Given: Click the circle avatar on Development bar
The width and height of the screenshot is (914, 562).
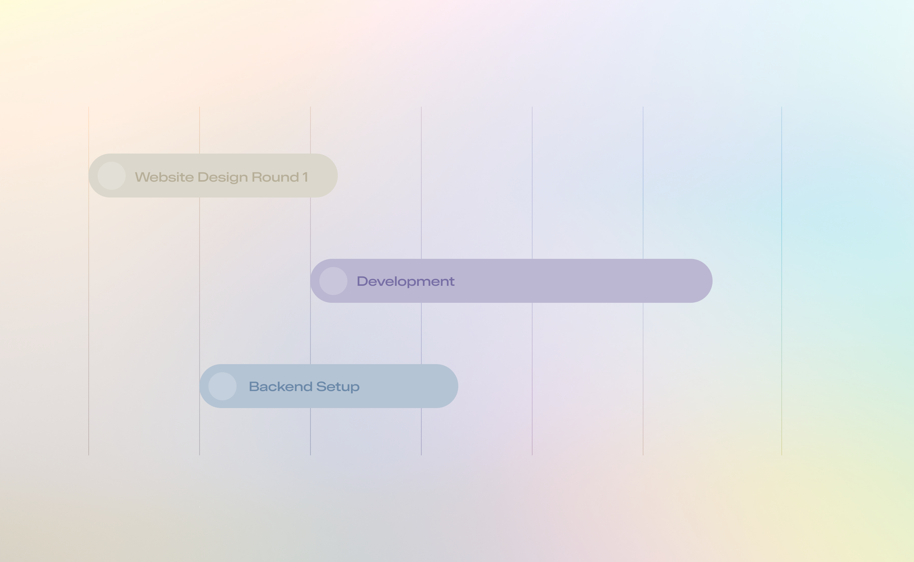Looking at the screenshot, I should pos(333,281).
